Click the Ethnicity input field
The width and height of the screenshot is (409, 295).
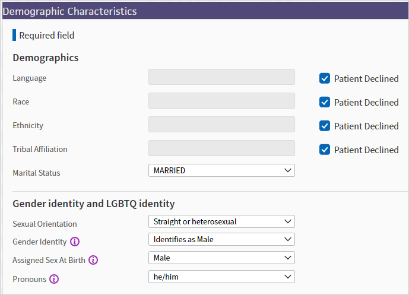221,125
